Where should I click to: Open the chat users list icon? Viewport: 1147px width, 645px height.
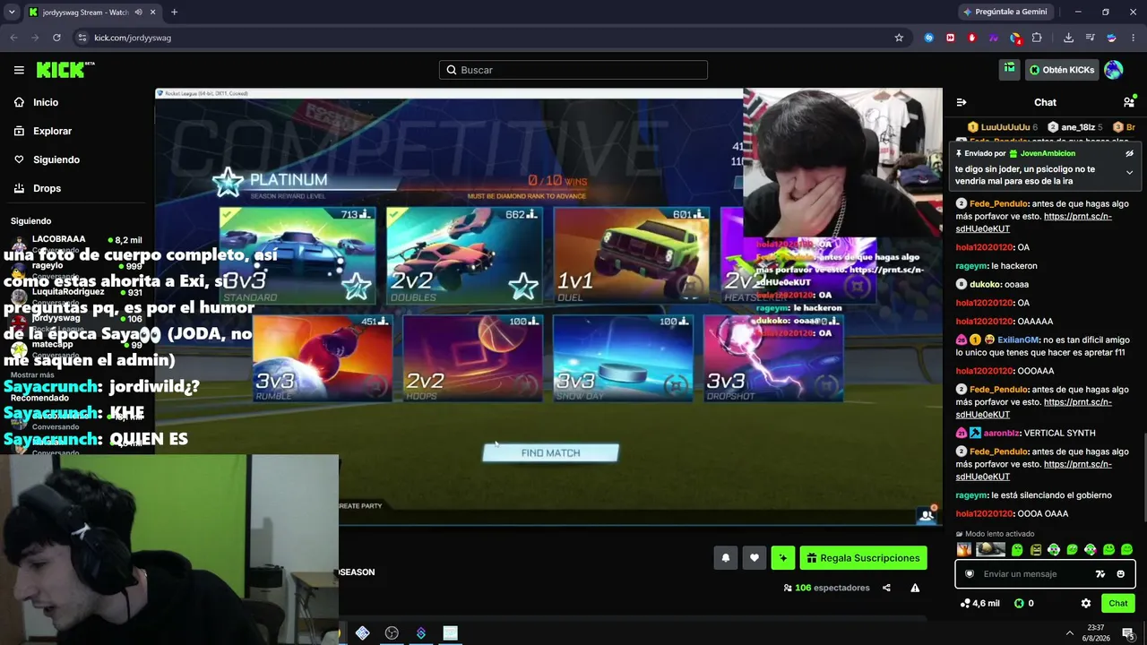(x=1129, y=102)
